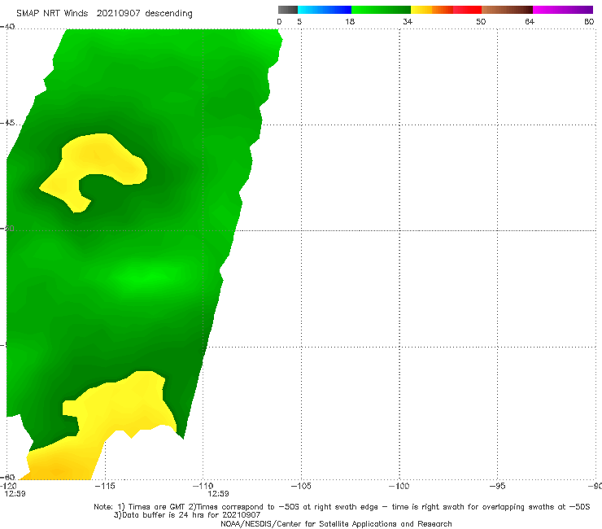602x529 pixels.
Task: Click the 'Data buffer is 24 hrs for 20210907' note
Action: tap(187, 515)
